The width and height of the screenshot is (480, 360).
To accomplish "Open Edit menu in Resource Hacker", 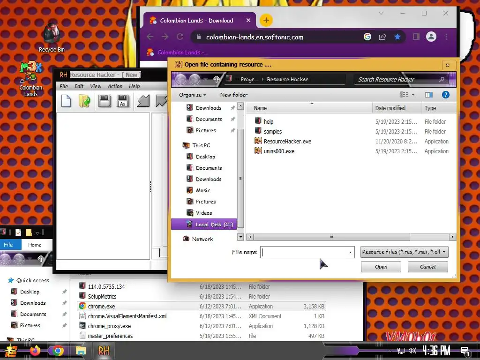I will pos(79,86).
